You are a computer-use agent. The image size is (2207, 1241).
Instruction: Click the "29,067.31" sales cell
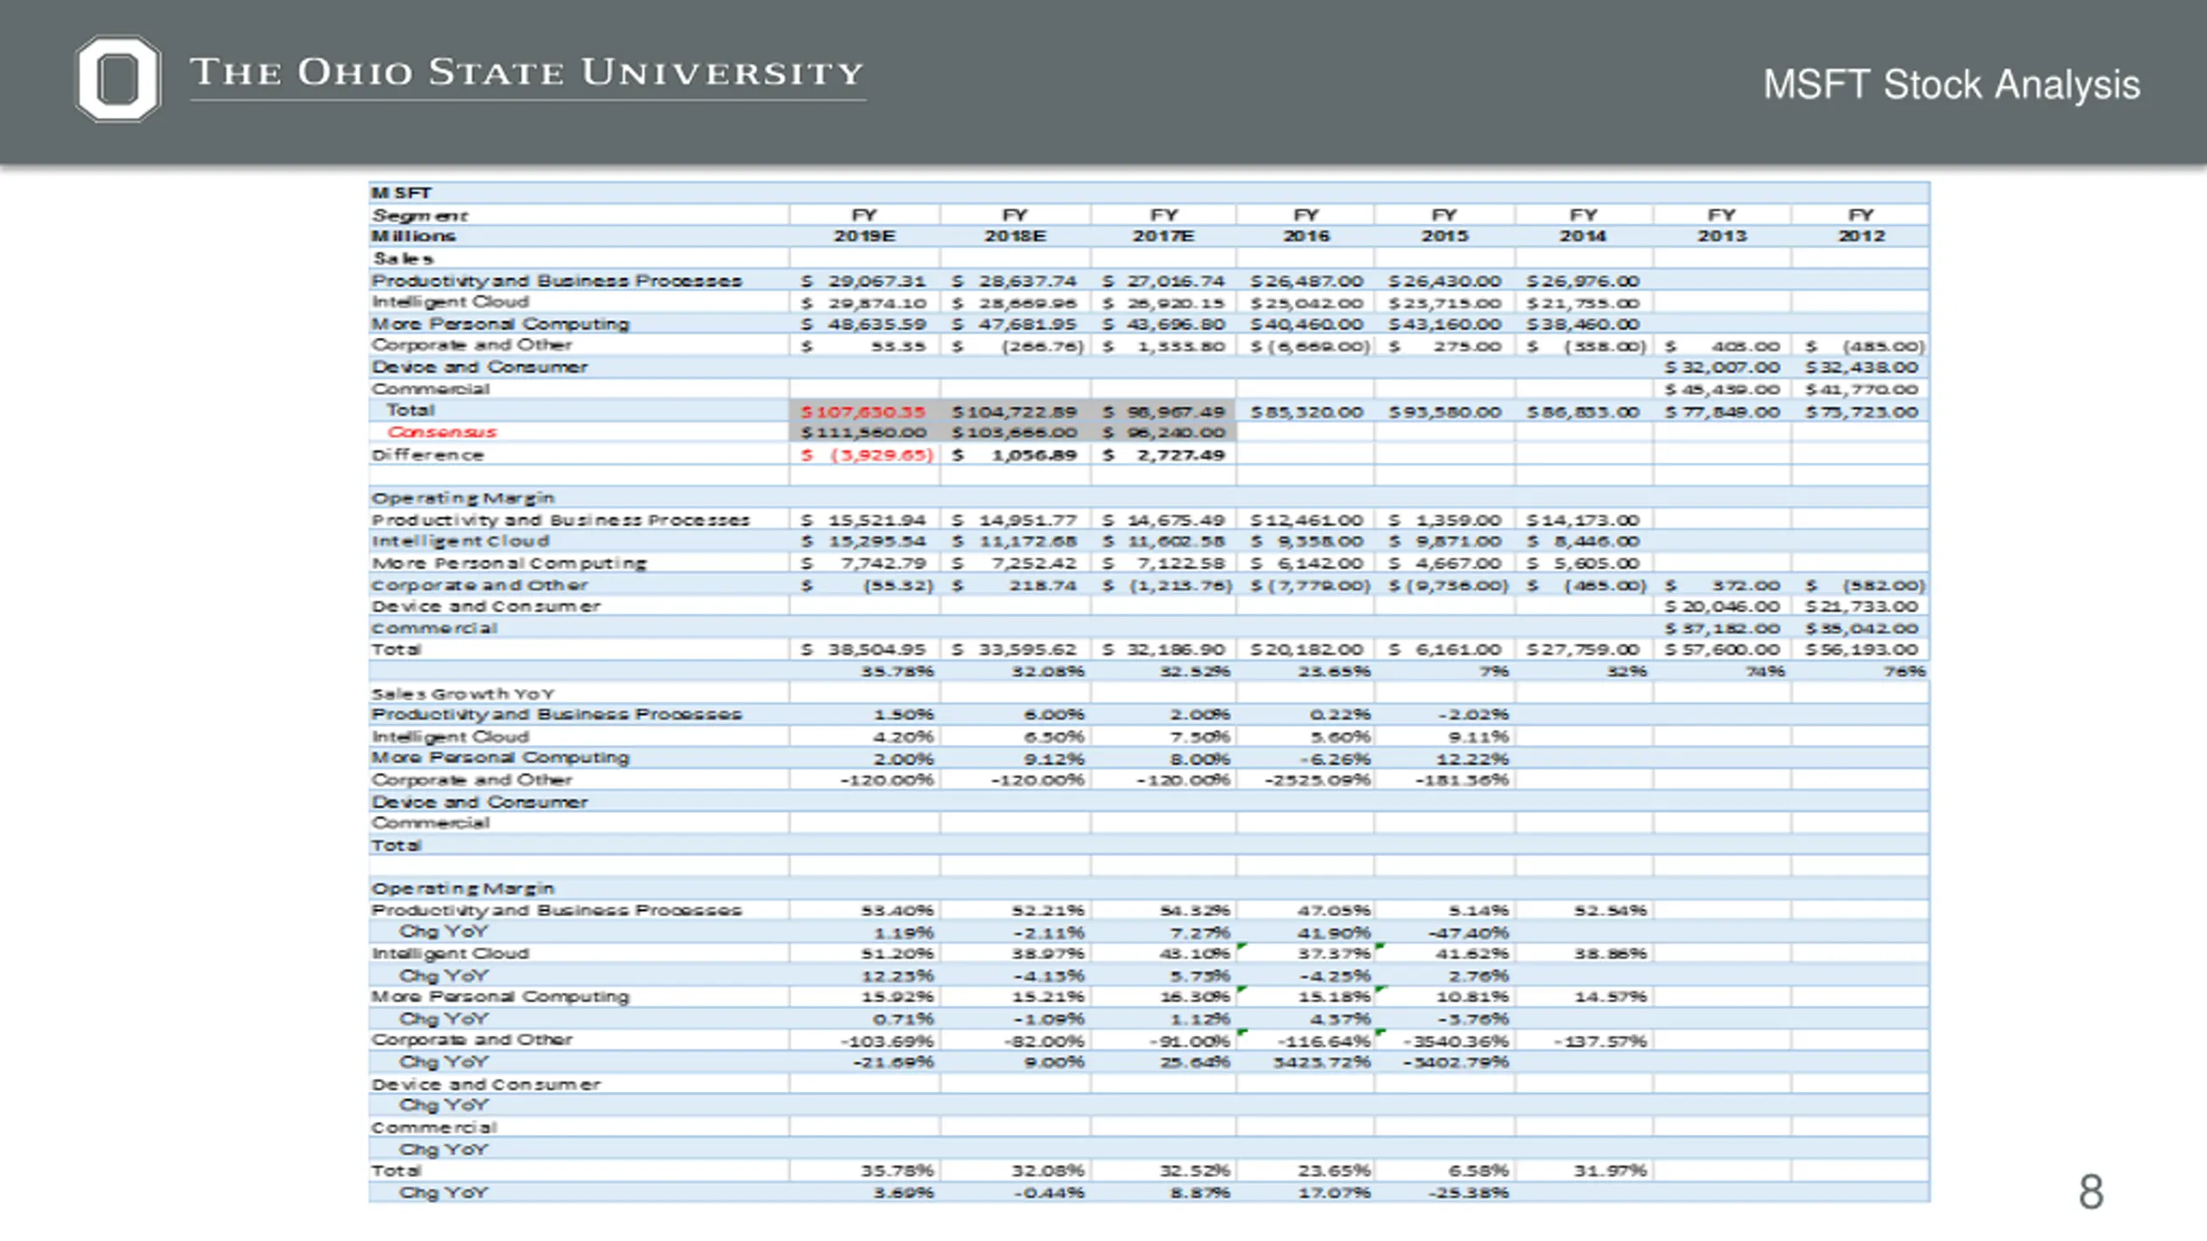point(877,281)
